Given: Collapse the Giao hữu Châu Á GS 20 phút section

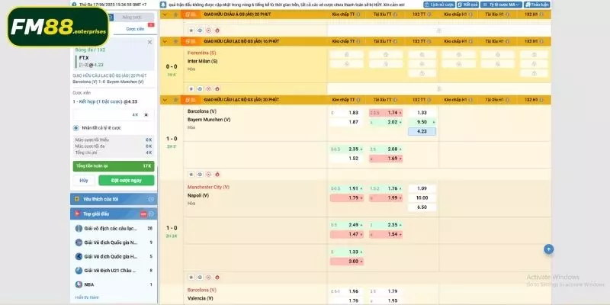Looking at the screenshot, I should coord(165,14).
